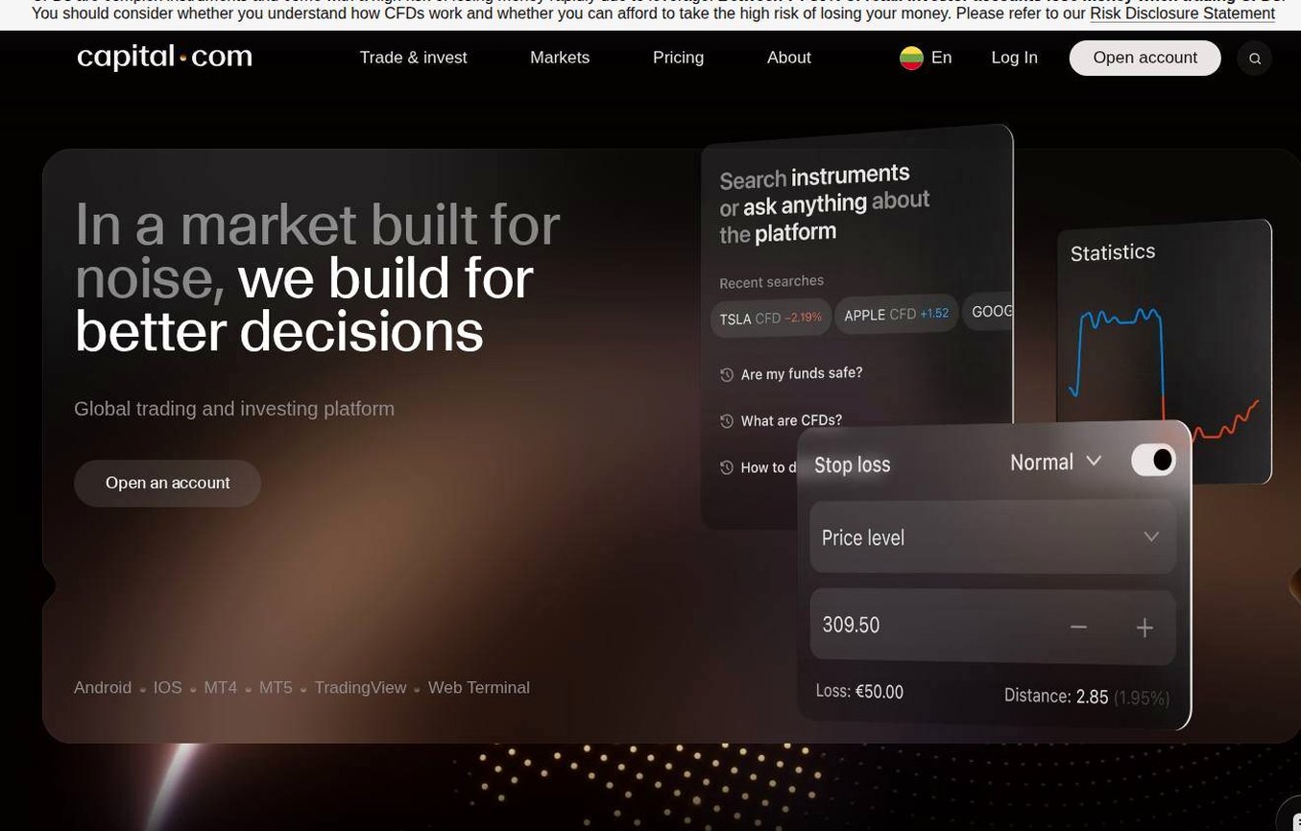Click the MT4 platform link
Viewport: 1301px width, 831px height.
coord(220,688)
